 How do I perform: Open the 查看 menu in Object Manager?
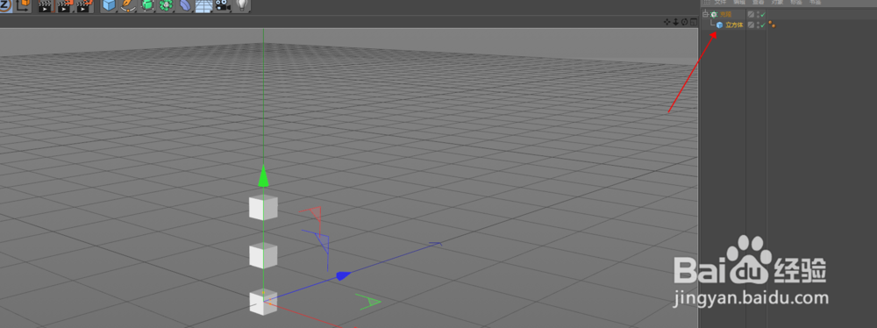tap(758, 3)
